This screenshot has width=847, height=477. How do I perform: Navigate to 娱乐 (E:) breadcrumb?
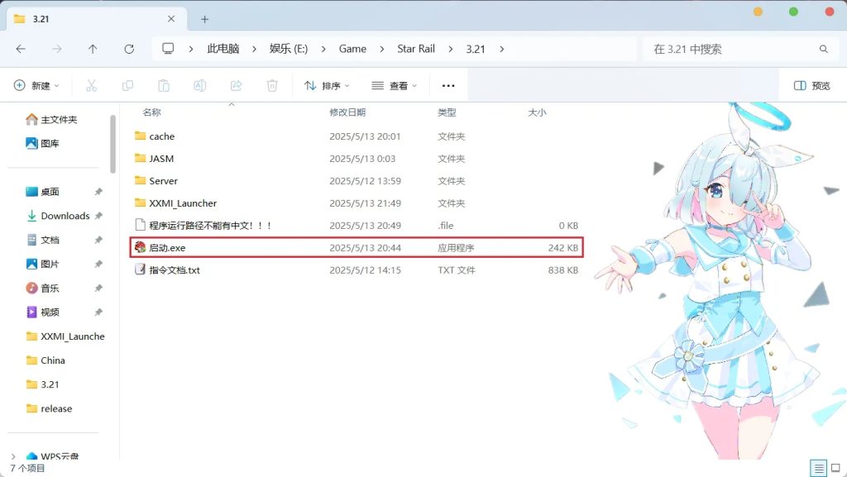[x=289, y=49]
